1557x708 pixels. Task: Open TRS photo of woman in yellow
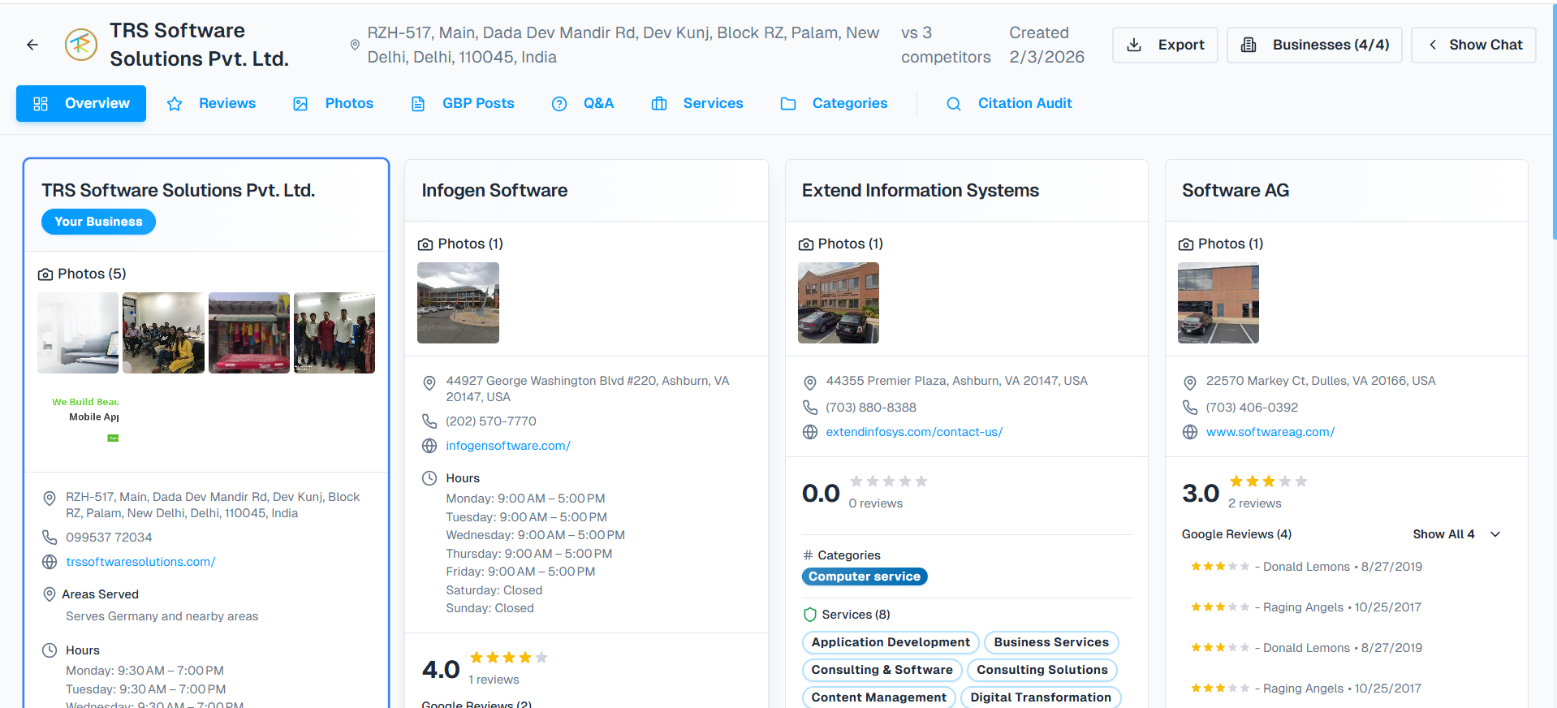pos(163,333)
